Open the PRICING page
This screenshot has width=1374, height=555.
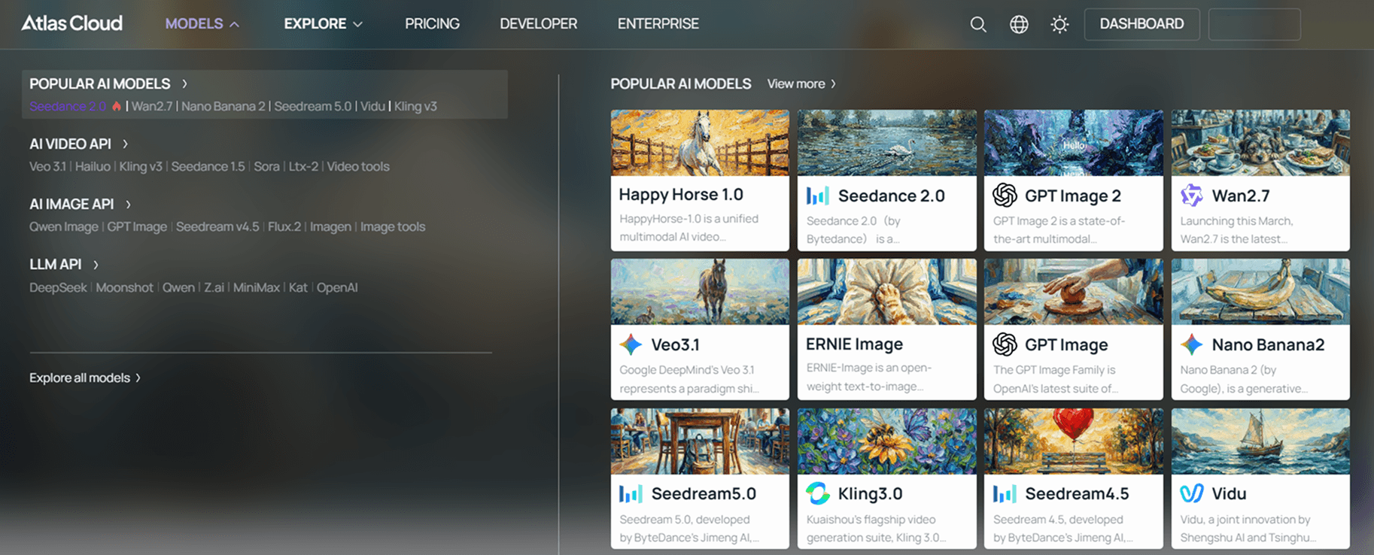pos(432,24)
